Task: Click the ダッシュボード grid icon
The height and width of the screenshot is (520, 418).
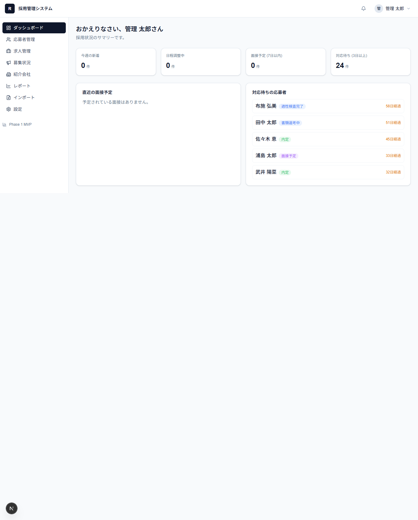Action: [9, 28]
